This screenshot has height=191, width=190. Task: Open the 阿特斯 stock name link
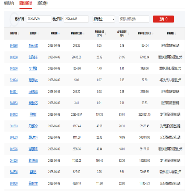pyautogui.click(x=33, y=115)
